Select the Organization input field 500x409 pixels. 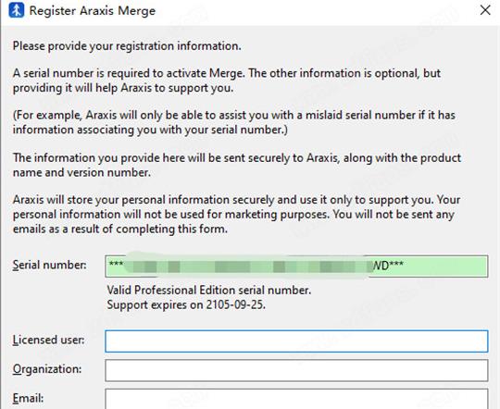pyautogui.click(x=296, y=370)
